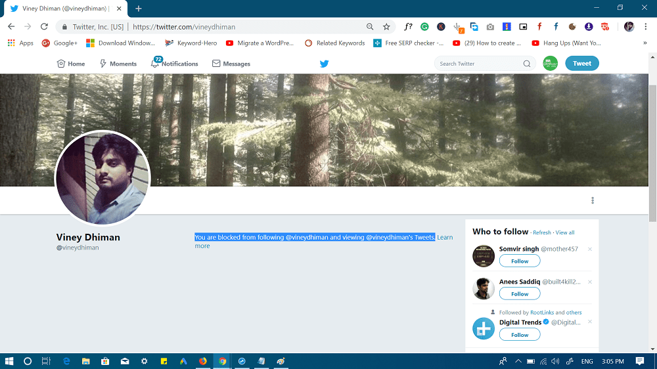The width and height of the screenshot is (657, 369).
Task: Expand the hidden bookmarks chevron
Action: (x=645, y=43)
